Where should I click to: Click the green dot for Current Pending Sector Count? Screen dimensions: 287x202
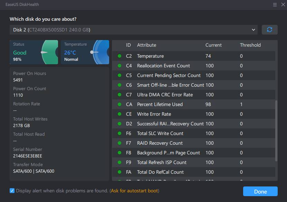pos(119,75)
